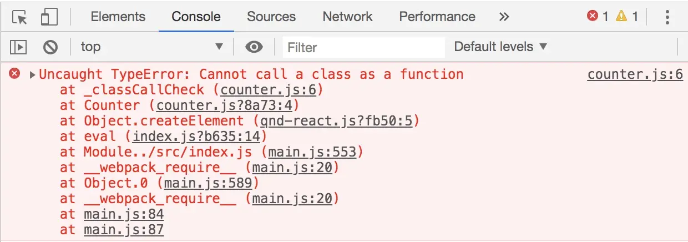Click the yellow warning count badge
The width and height of the screenshot is (688, 242).
pos(627,17)
